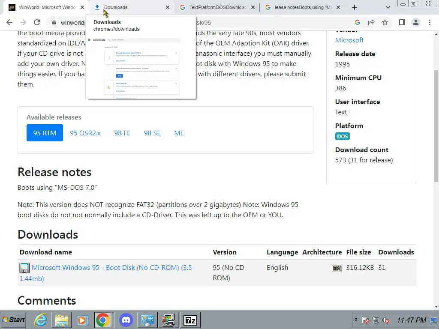Click the Chrome taskbar icon
This screenshot has height=329, width=439.
point(103,320)
